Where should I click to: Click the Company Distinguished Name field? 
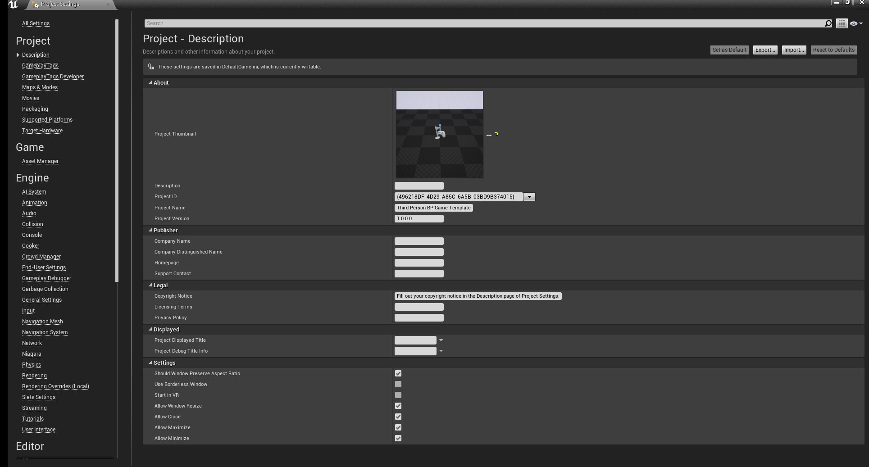pos(419,252)
